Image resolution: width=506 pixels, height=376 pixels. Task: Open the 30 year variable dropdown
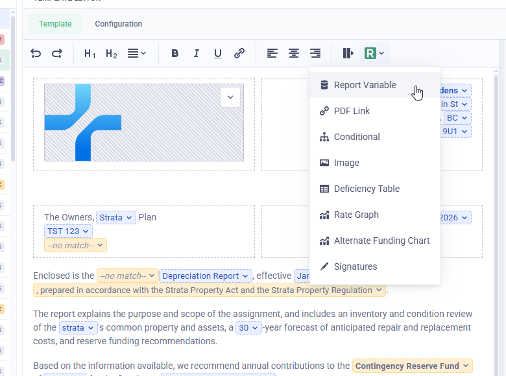[x=248, y=328]
